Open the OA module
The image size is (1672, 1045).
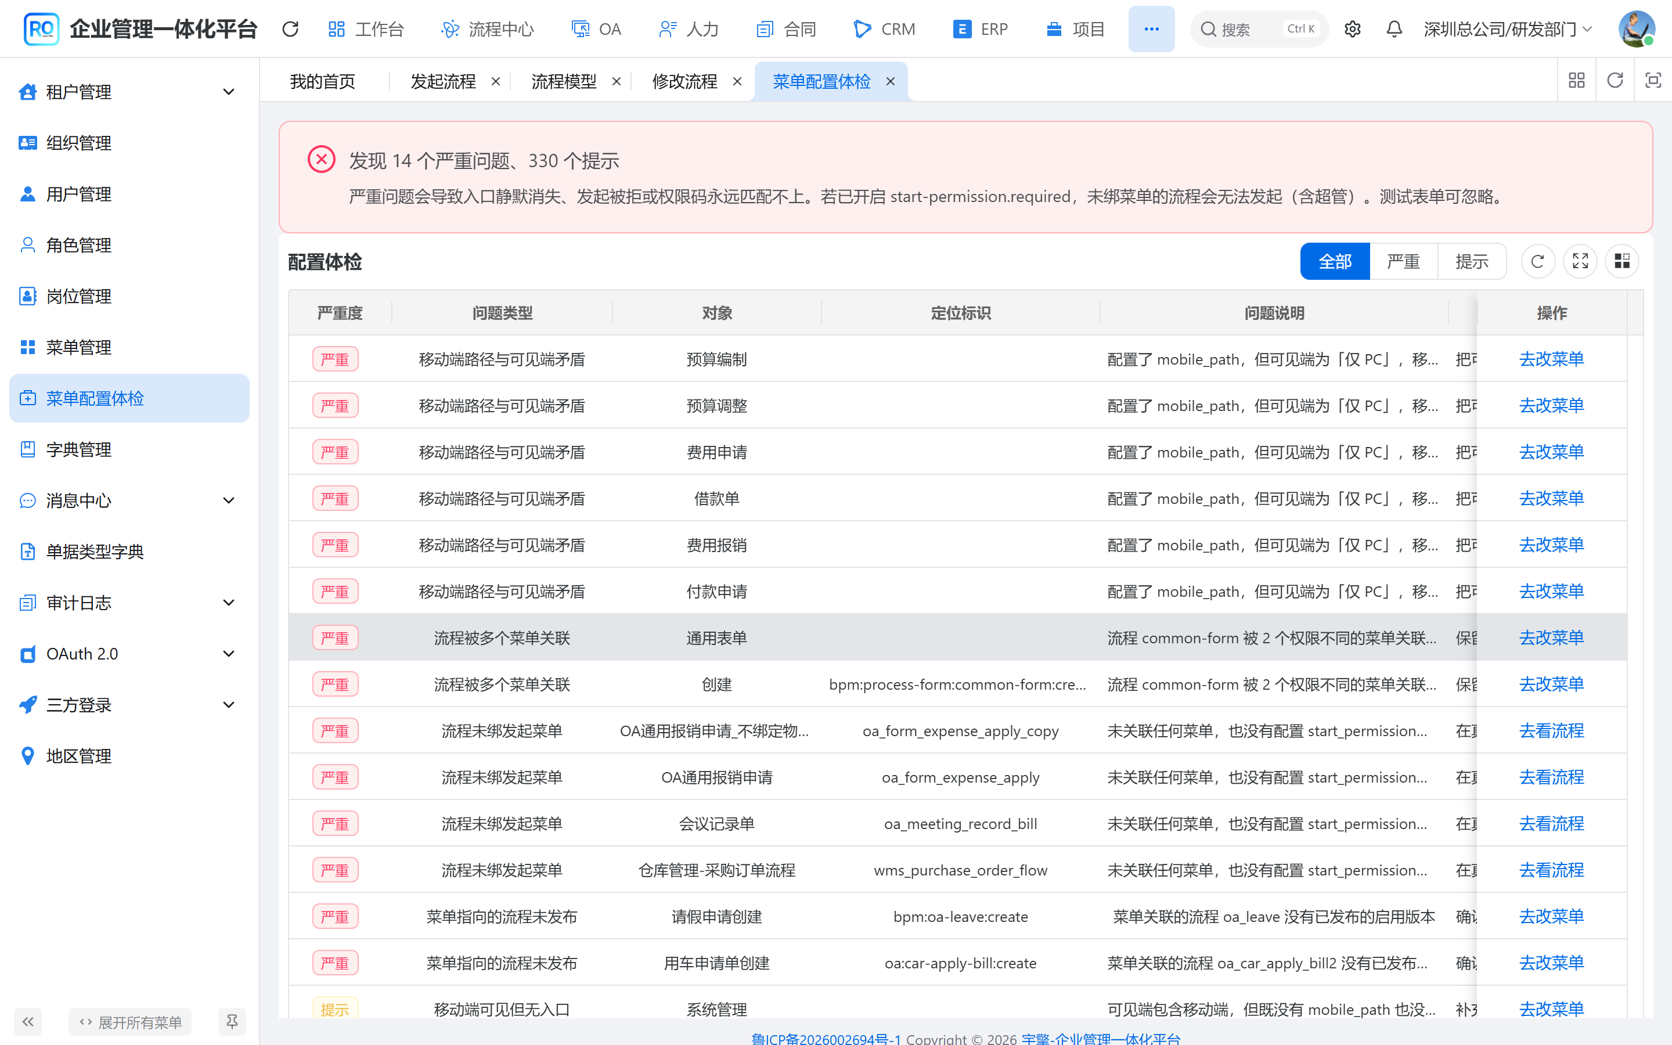click(597, 29)
